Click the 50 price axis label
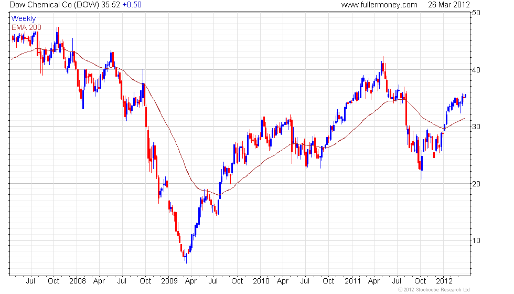 (x=476, y=13)
